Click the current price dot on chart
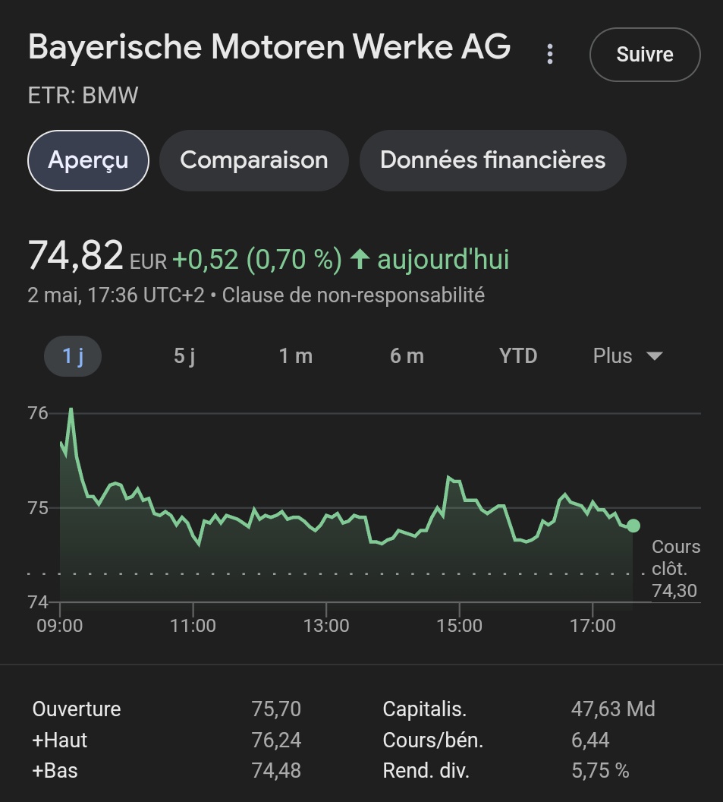 [633, 526]
